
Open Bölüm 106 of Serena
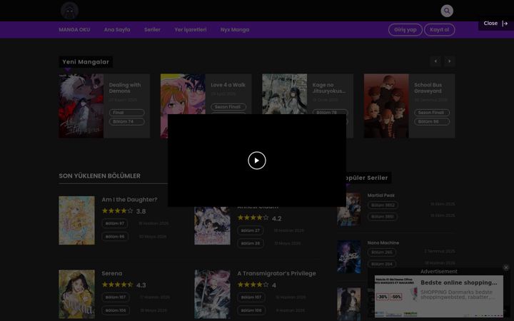(x=116, y=310)
